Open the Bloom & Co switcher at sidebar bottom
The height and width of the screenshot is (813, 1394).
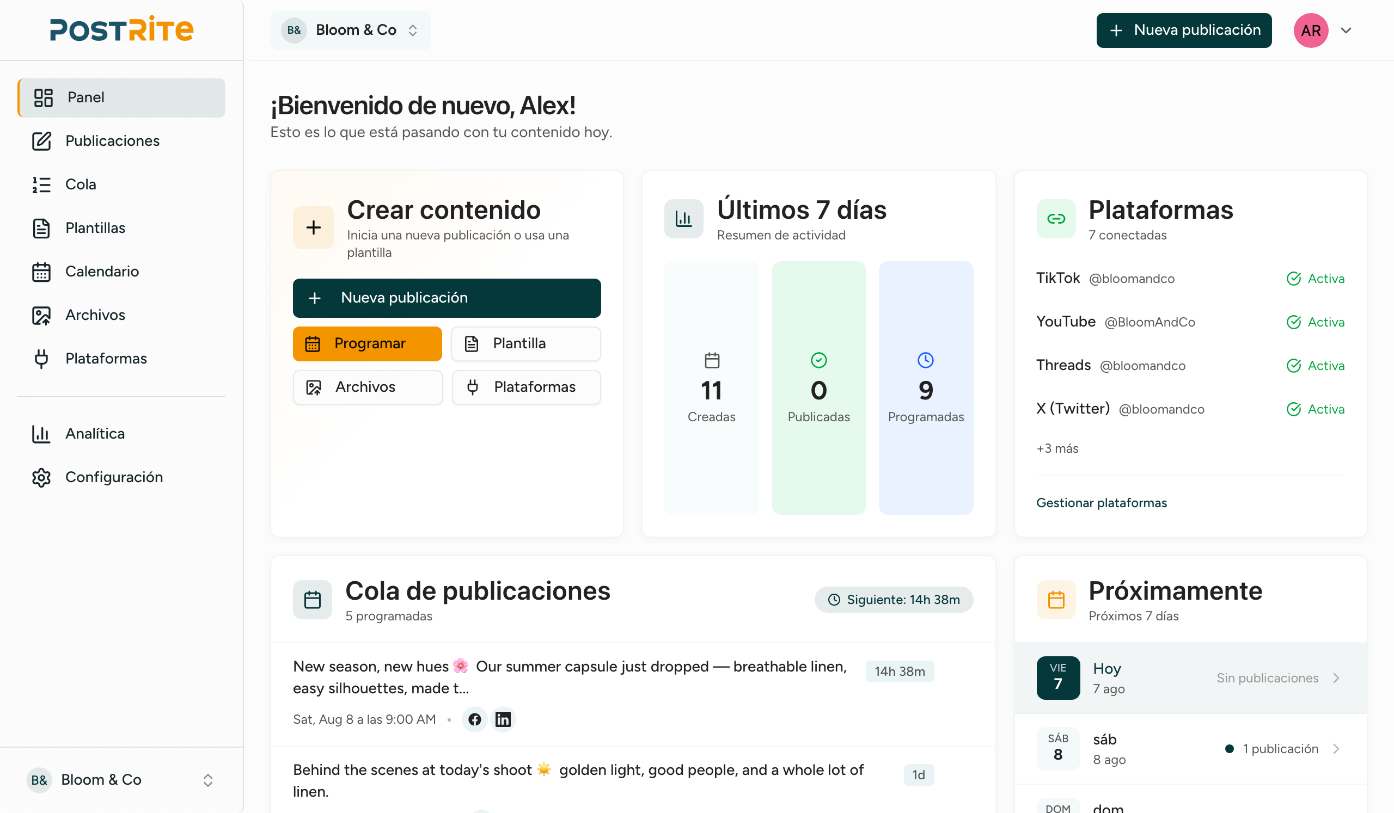(x=121, y=779)
